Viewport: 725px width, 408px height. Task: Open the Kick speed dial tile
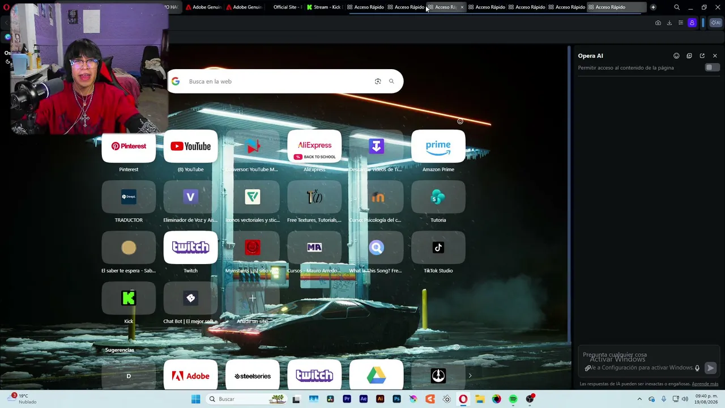tap(129, 299)
